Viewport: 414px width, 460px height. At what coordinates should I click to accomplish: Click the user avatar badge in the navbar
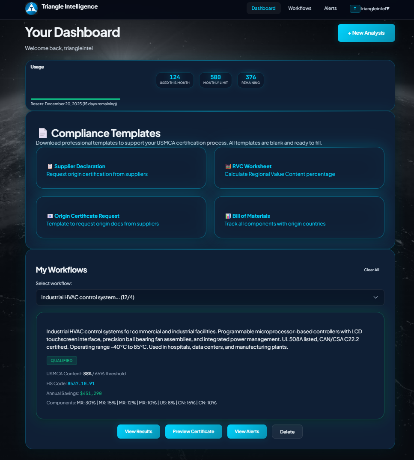[354, 8]
